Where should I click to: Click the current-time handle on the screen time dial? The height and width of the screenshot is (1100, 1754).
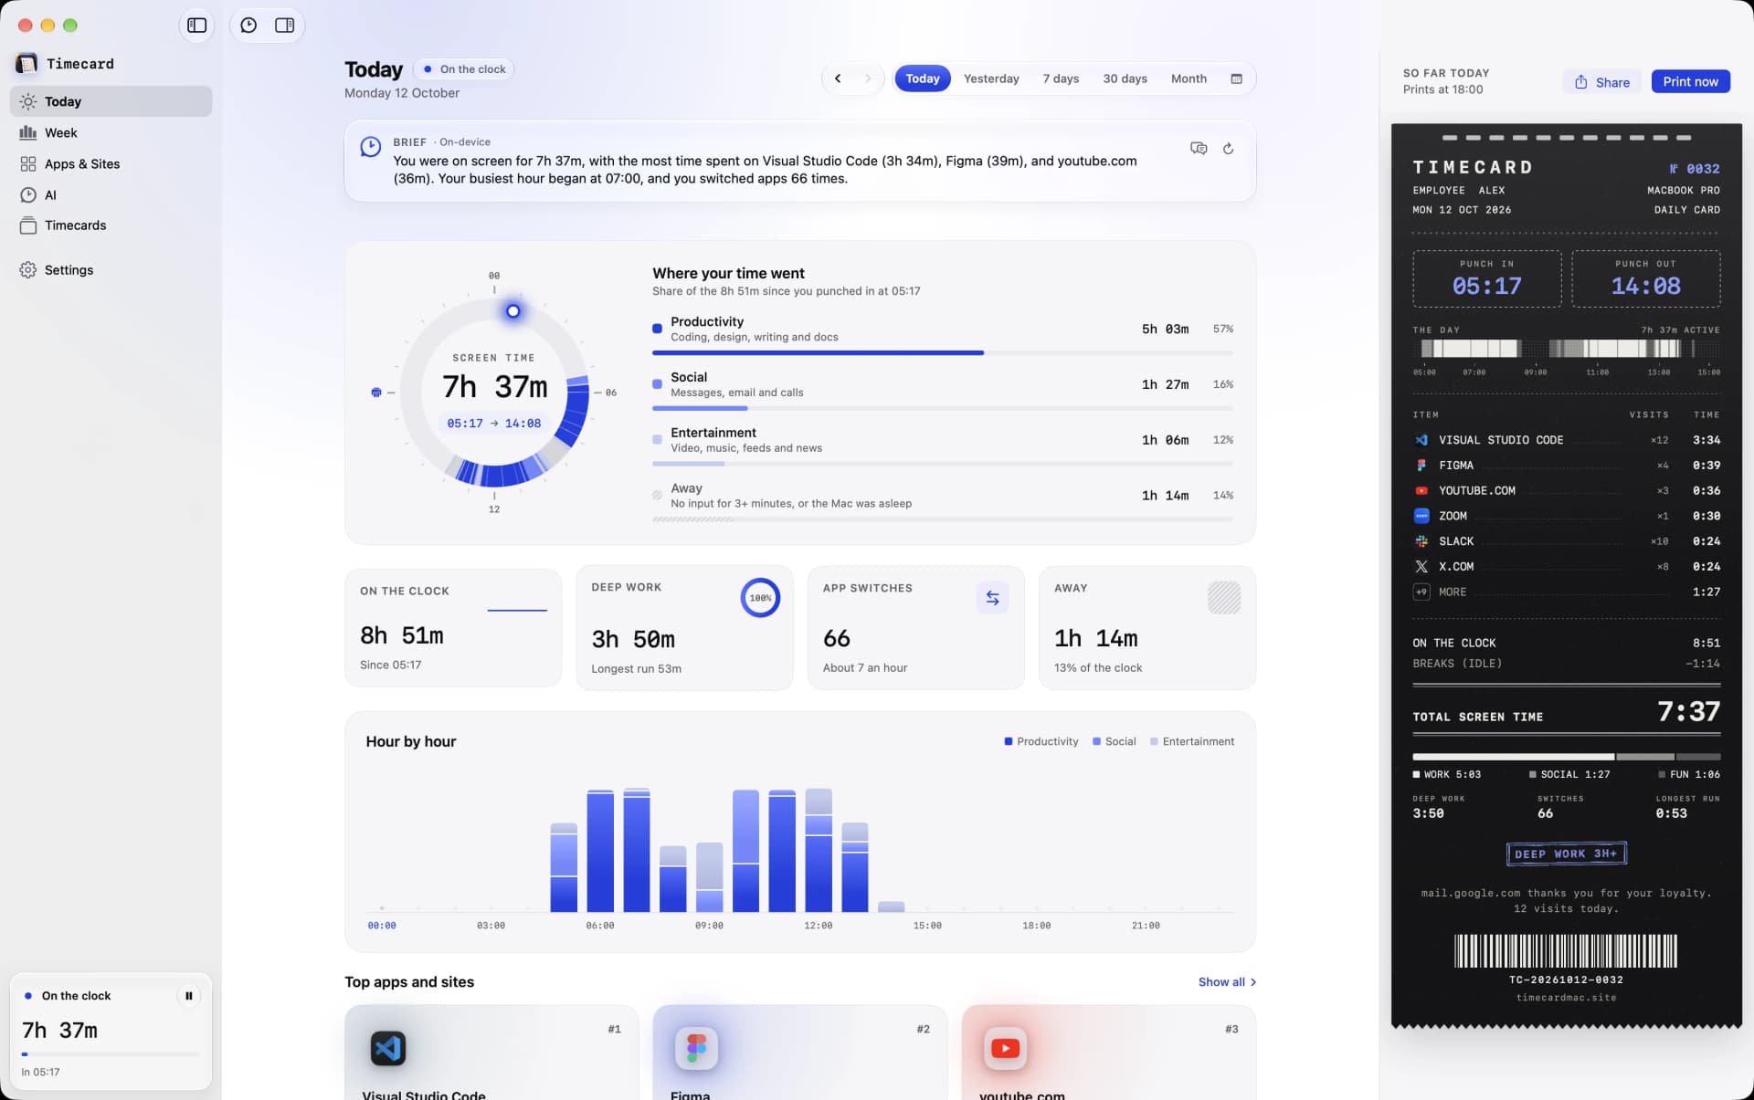coord(513,311)
